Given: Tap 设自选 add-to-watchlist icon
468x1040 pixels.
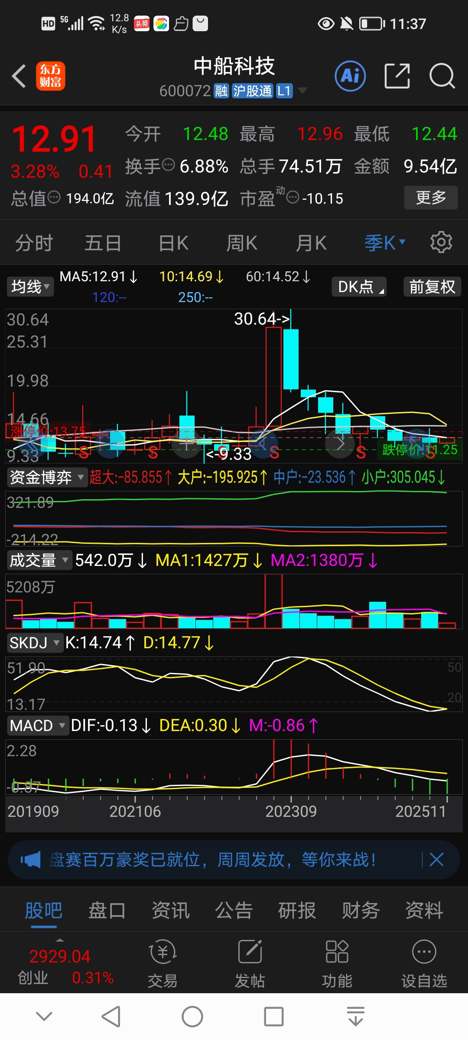Looking at the screenshot, I should click(x=424, y=964).
